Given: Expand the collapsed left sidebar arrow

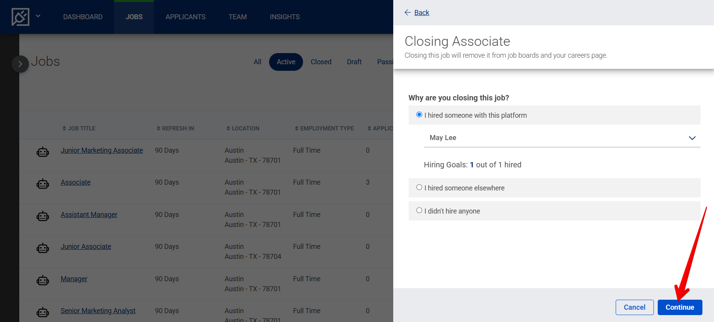Looking at the screenshot, I should (20, 64).
